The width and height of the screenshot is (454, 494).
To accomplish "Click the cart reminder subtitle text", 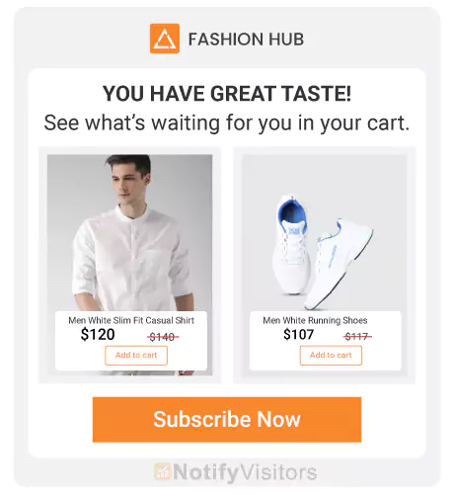I will pos(227,123).
